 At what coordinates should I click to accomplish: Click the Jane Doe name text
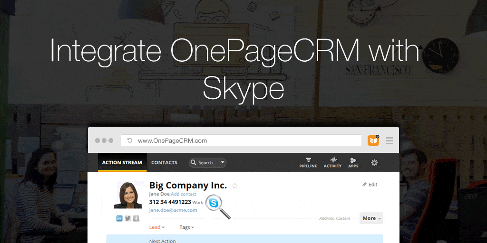(159, 194)
